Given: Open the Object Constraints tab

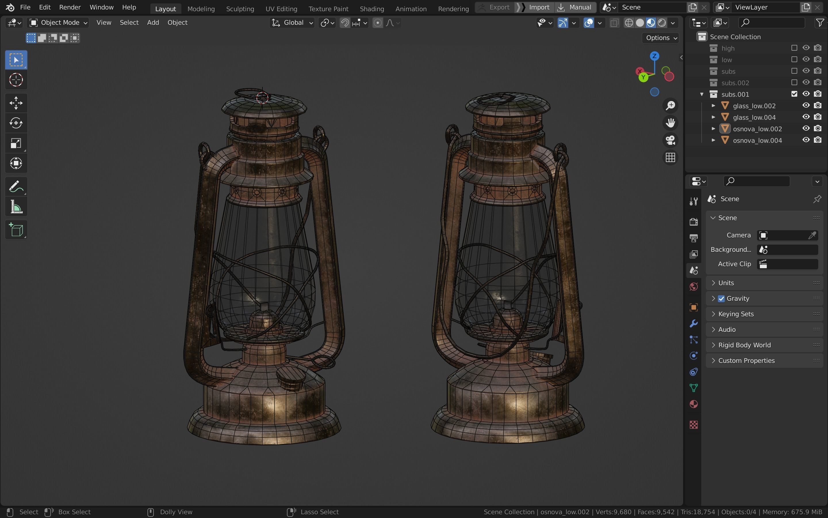Looking at the screenshot, I should tap(693, 372).
